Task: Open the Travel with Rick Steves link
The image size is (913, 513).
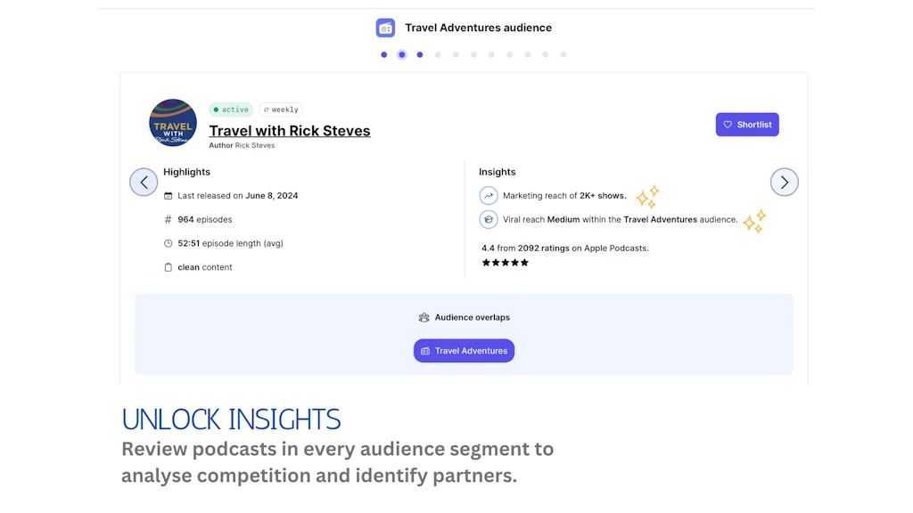Action: pos(290,131)
